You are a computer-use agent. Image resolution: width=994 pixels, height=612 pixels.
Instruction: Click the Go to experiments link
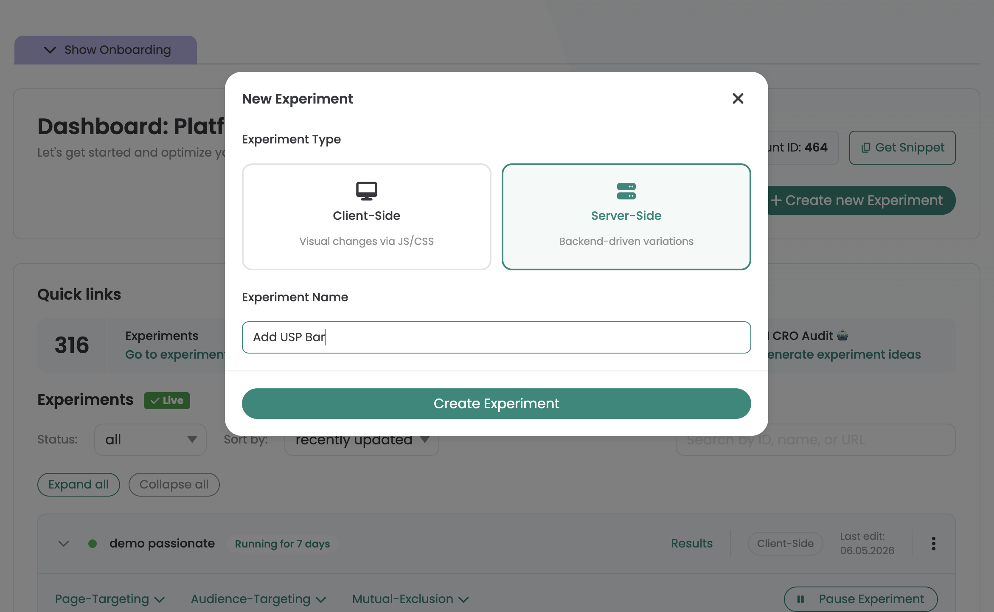pos(175,355)
